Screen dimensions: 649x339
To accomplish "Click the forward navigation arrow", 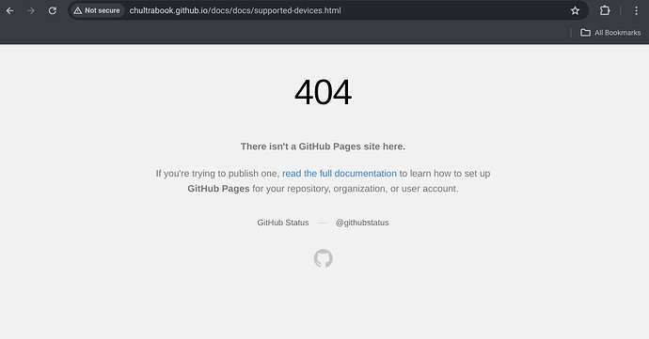I will [x=31, y=10].
